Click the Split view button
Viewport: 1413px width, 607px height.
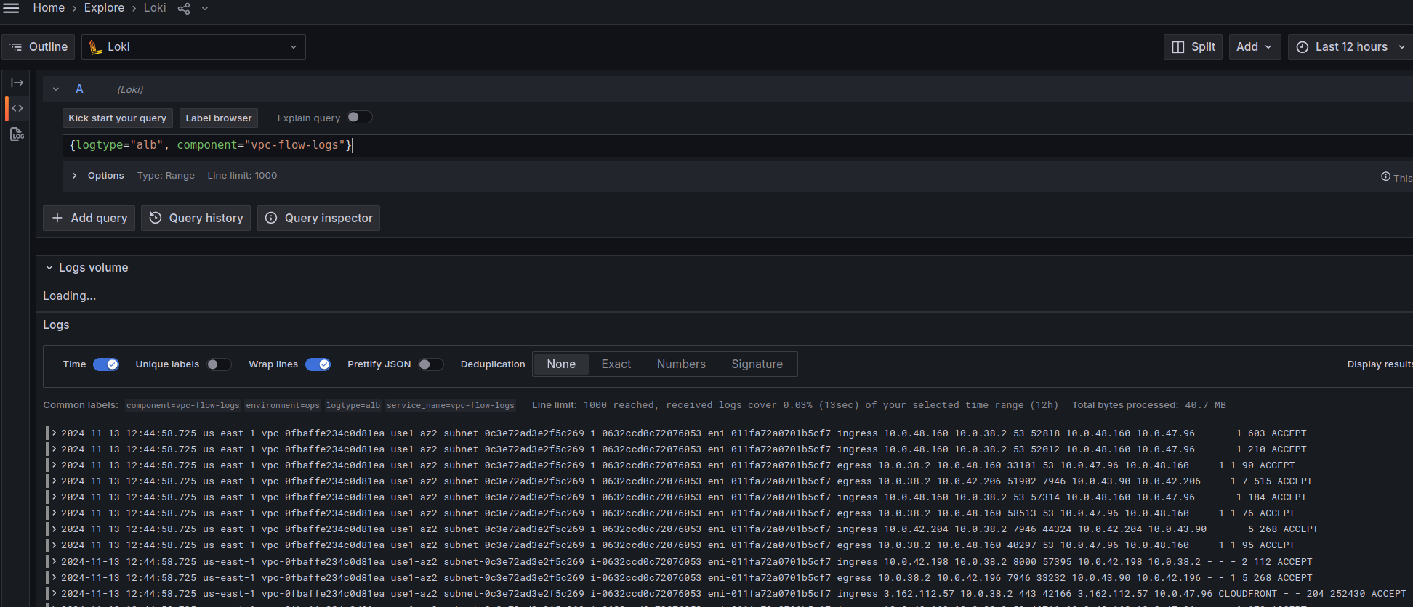pos(1193,46)
